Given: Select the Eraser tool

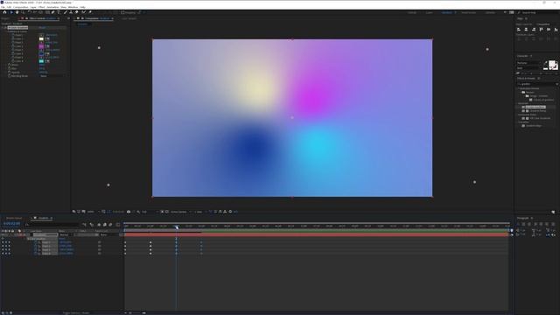Looking at the screenshot, I should pos(76,12).
